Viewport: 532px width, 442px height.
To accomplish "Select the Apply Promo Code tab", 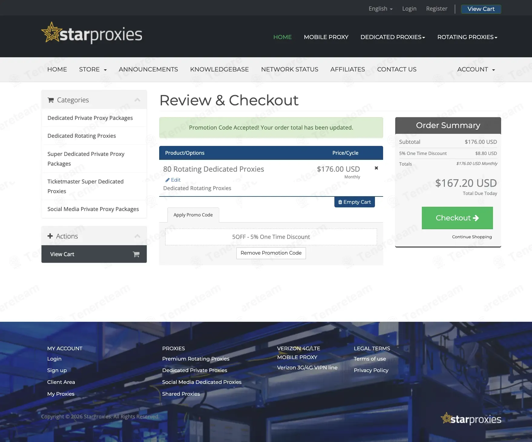I will pyautogui.click(x=193, y=215).
